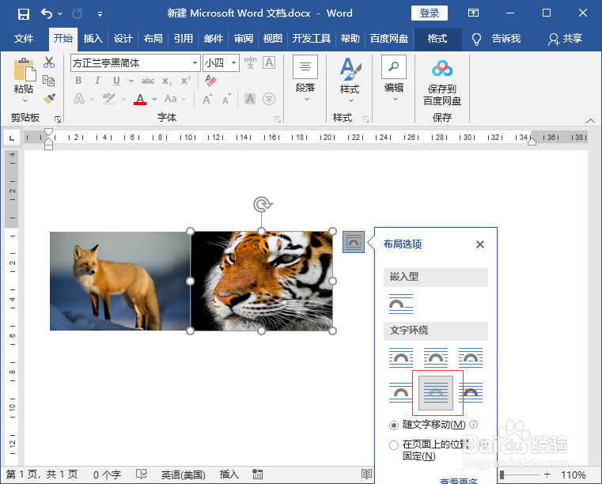Open the 格式 picture tools tab

pos(437,39)
